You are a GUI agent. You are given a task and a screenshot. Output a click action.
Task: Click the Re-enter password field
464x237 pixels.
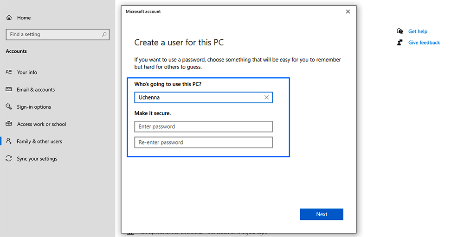pyautogui.click(x=203, y=143)
